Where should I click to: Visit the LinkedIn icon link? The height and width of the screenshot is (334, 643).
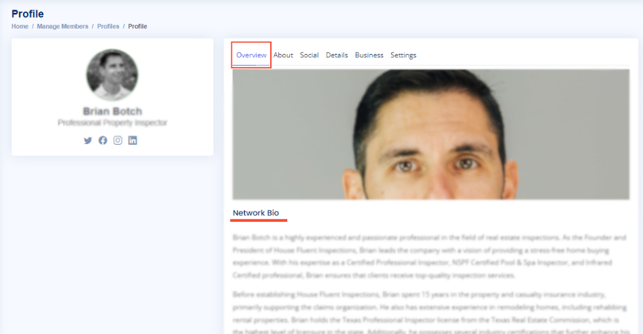133,140
